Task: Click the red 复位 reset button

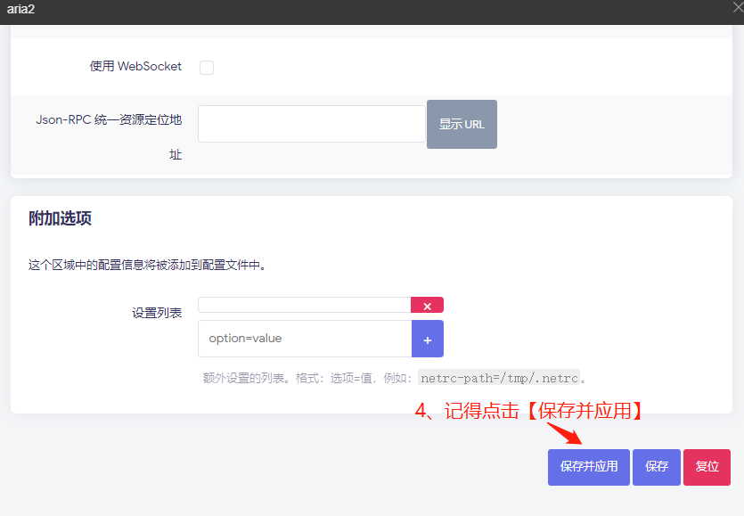Action: 707,467
